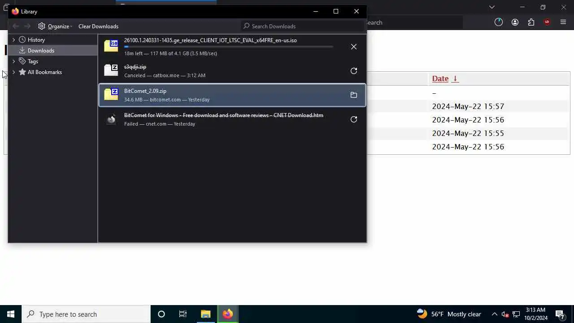Viewport: 574px width, 323px height.
Task: Click the Firefox taskbar icon
Action: [228, 314]
